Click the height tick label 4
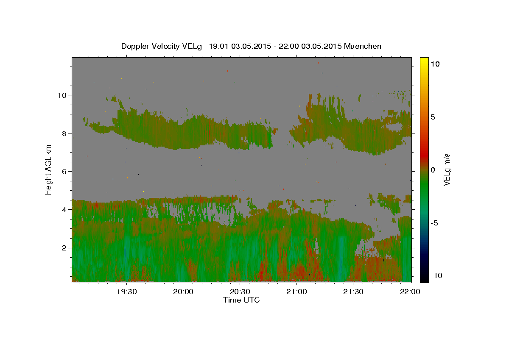 [x=64, y=209]
